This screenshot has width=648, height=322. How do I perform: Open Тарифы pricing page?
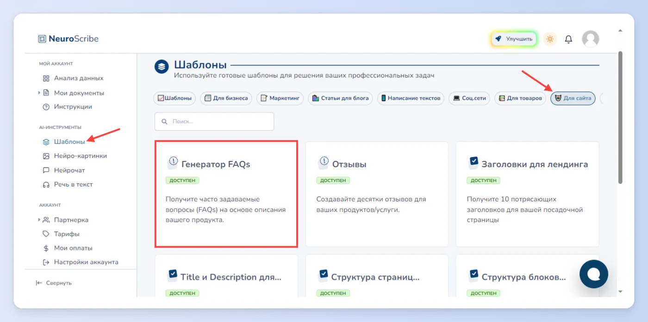(67, 234)
